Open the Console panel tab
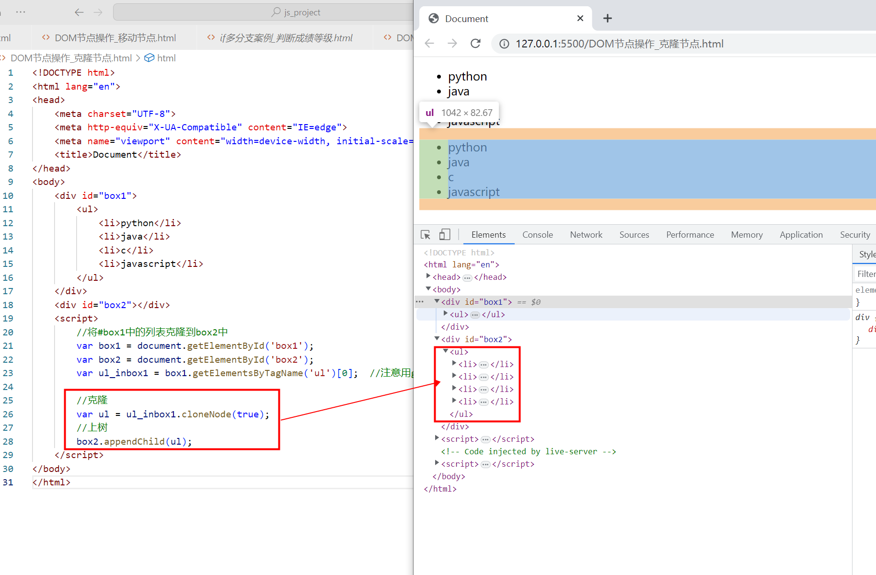 point(537,235)
